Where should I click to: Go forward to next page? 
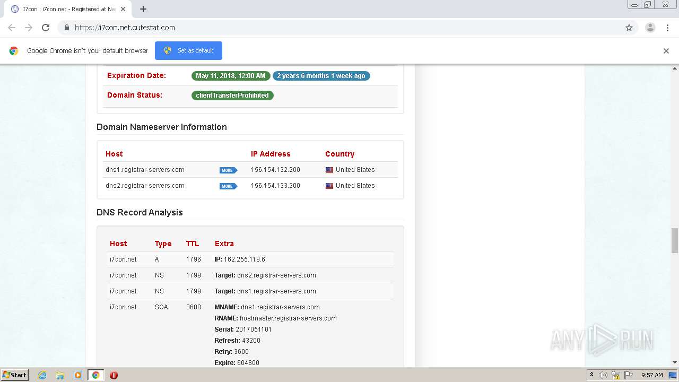29,28
